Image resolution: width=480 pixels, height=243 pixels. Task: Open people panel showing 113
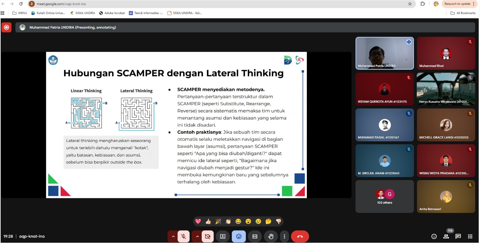[446, 237]
